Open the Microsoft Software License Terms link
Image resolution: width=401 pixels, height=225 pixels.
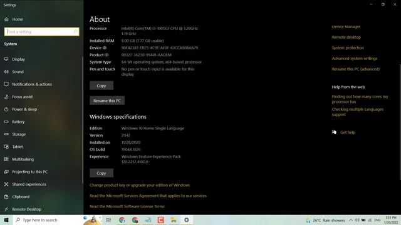(127, 206)
